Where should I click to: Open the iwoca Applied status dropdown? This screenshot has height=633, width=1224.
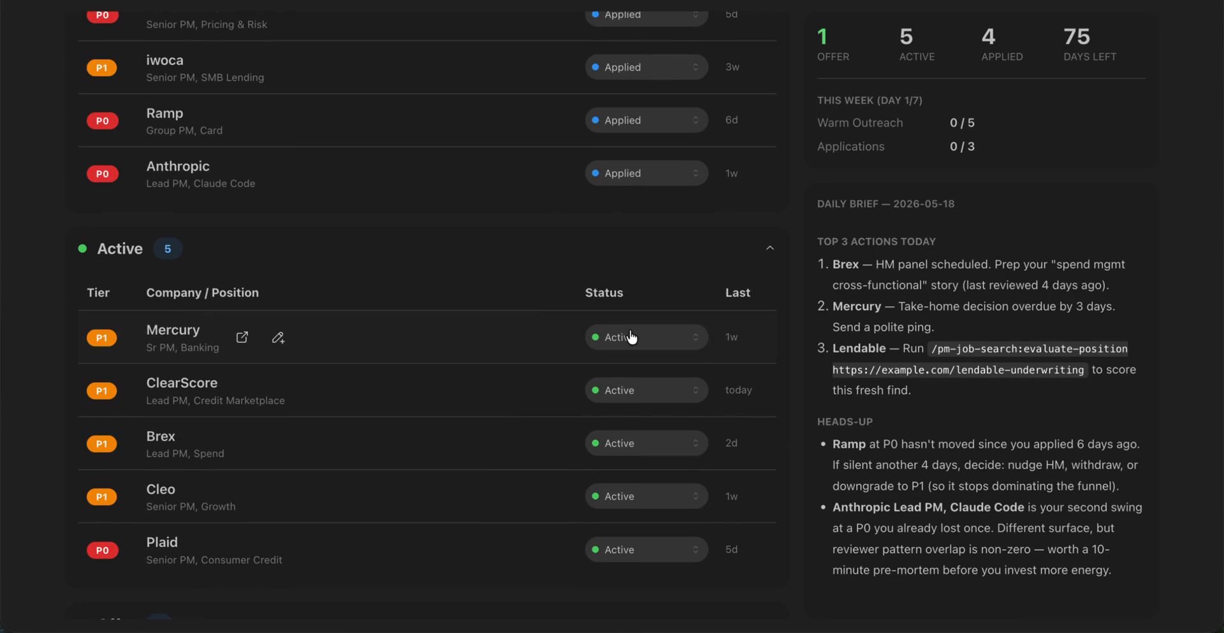(646, 67)
